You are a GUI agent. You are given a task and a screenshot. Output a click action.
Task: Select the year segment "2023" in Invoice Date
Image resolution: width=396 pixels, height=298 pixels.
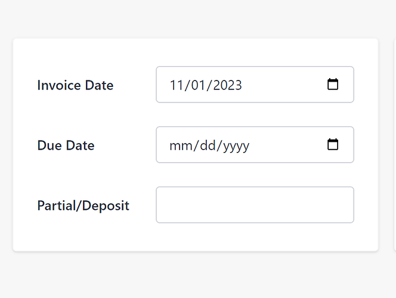point(227,85)
